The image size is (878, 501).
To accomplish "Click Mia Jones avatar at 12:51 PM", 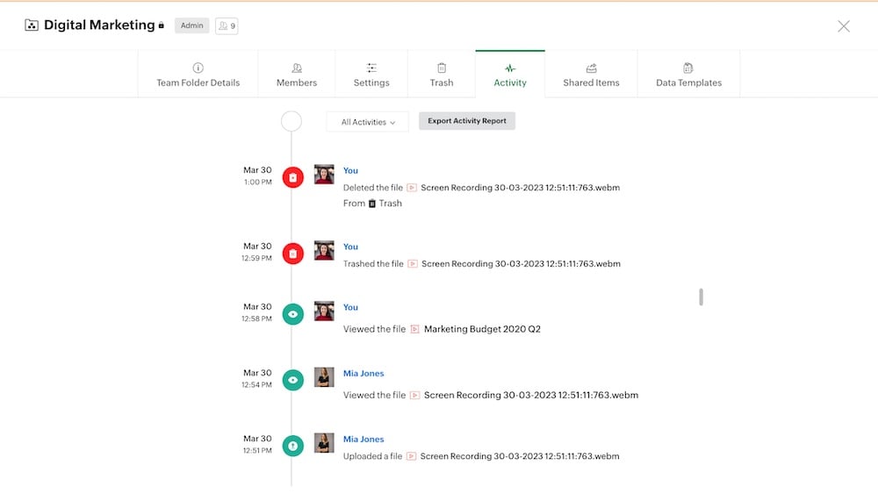I will (324, 443).
